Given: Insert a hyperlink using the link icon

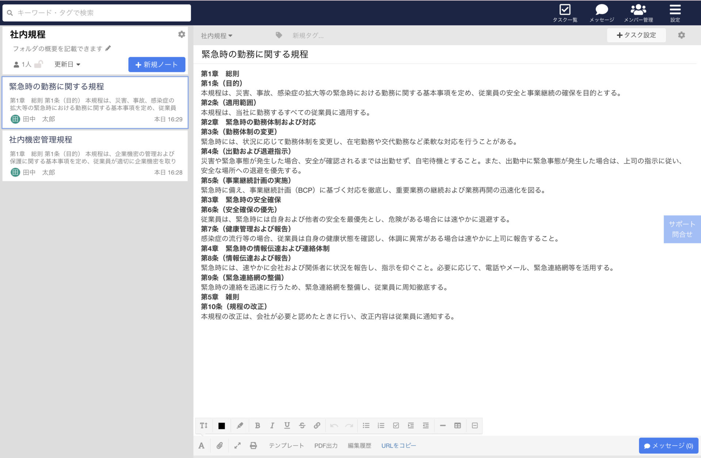Looking at the screenshot, I should [317, 425].
